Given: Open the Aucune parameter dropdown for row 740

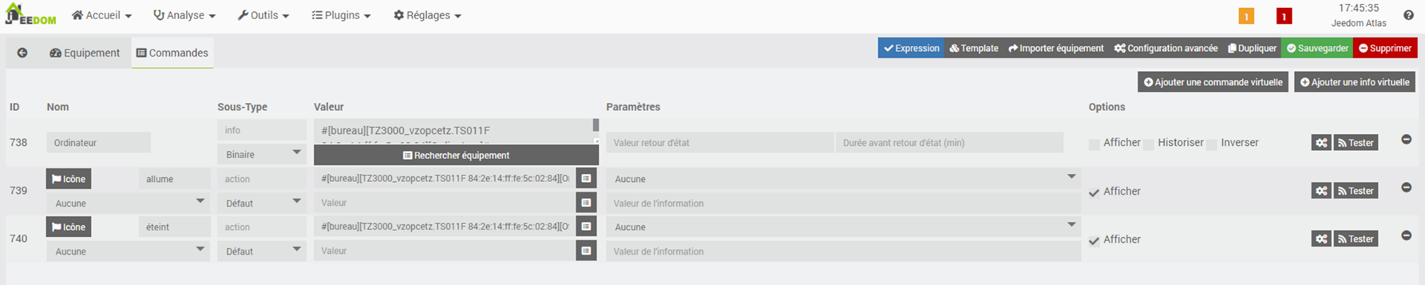Looking at the screenshot, I should pos(844,227).
